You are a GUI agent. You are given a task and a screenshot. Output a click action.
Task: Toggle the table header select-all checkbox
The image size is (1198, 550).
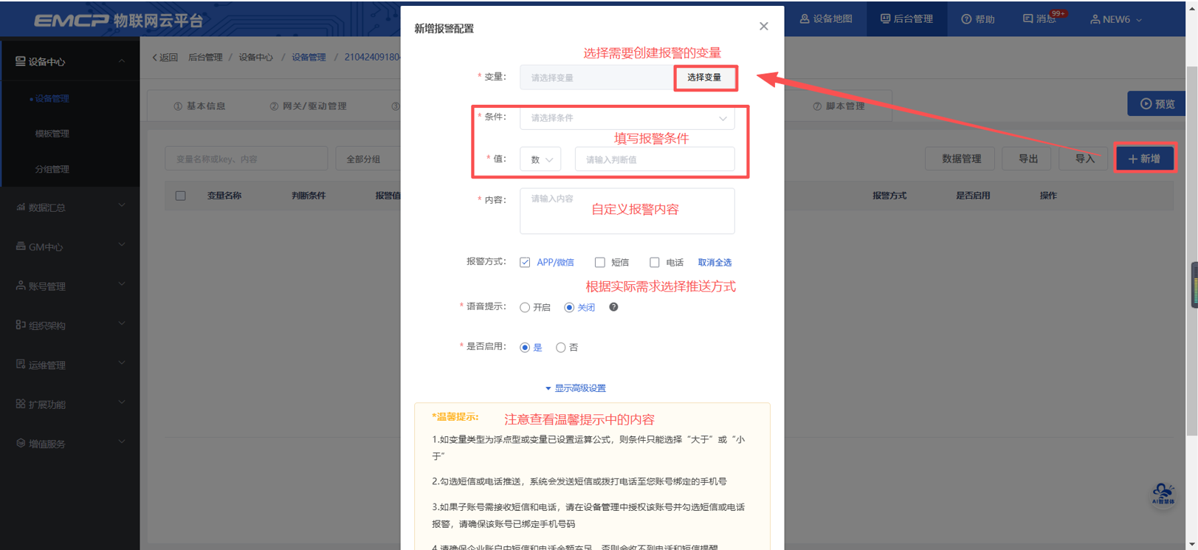click(181, 196)
